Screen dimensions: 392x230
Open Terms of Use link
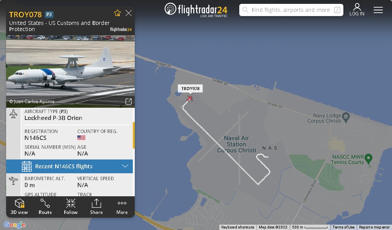[343, 227]
